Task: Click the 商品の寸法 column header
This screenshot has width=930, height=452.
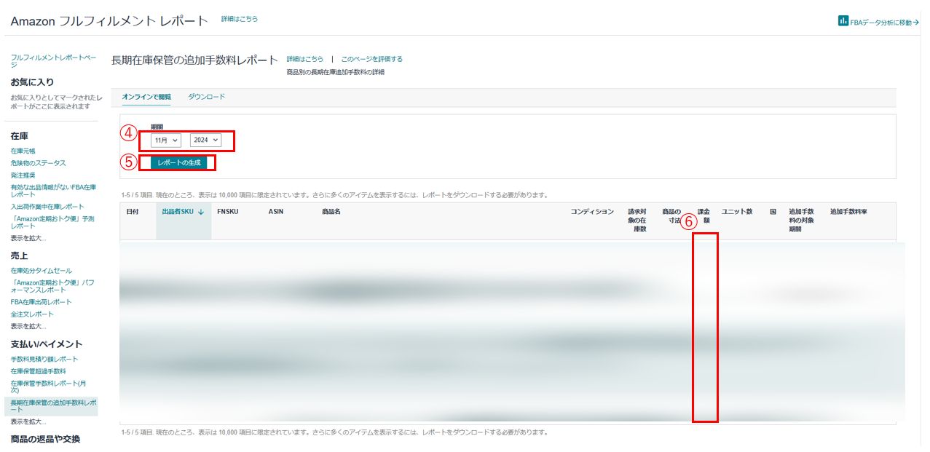Action: [671, 216]
